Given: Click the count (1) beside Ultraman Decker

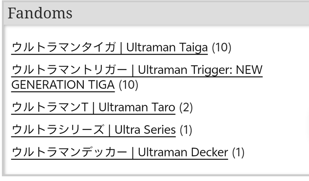Looking at the screenshot, I should point(238,152).
